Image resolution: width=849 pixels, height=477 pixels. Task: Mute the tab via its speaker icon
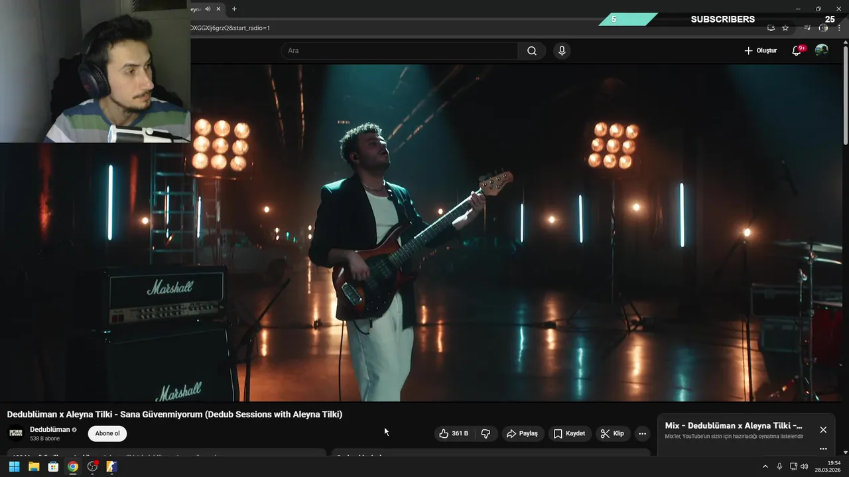point(208,9)
